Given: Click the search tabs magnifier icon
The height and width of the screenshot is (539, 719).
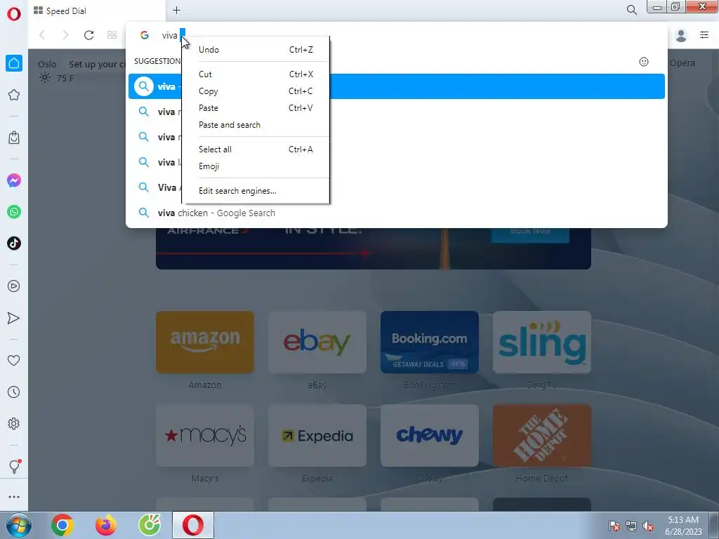Looking at the screenshot, I should click(x=631, y=10).
